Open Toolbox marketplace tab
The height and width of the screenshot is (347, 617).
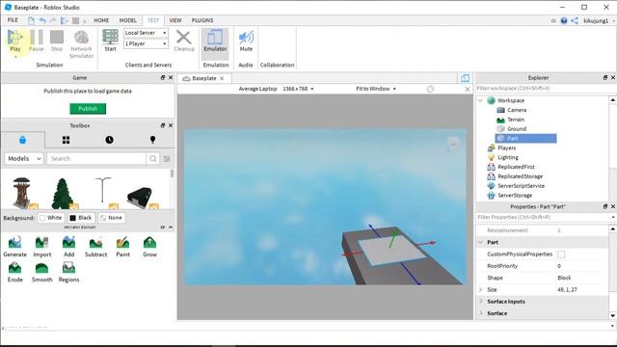[x=23, y=140]
